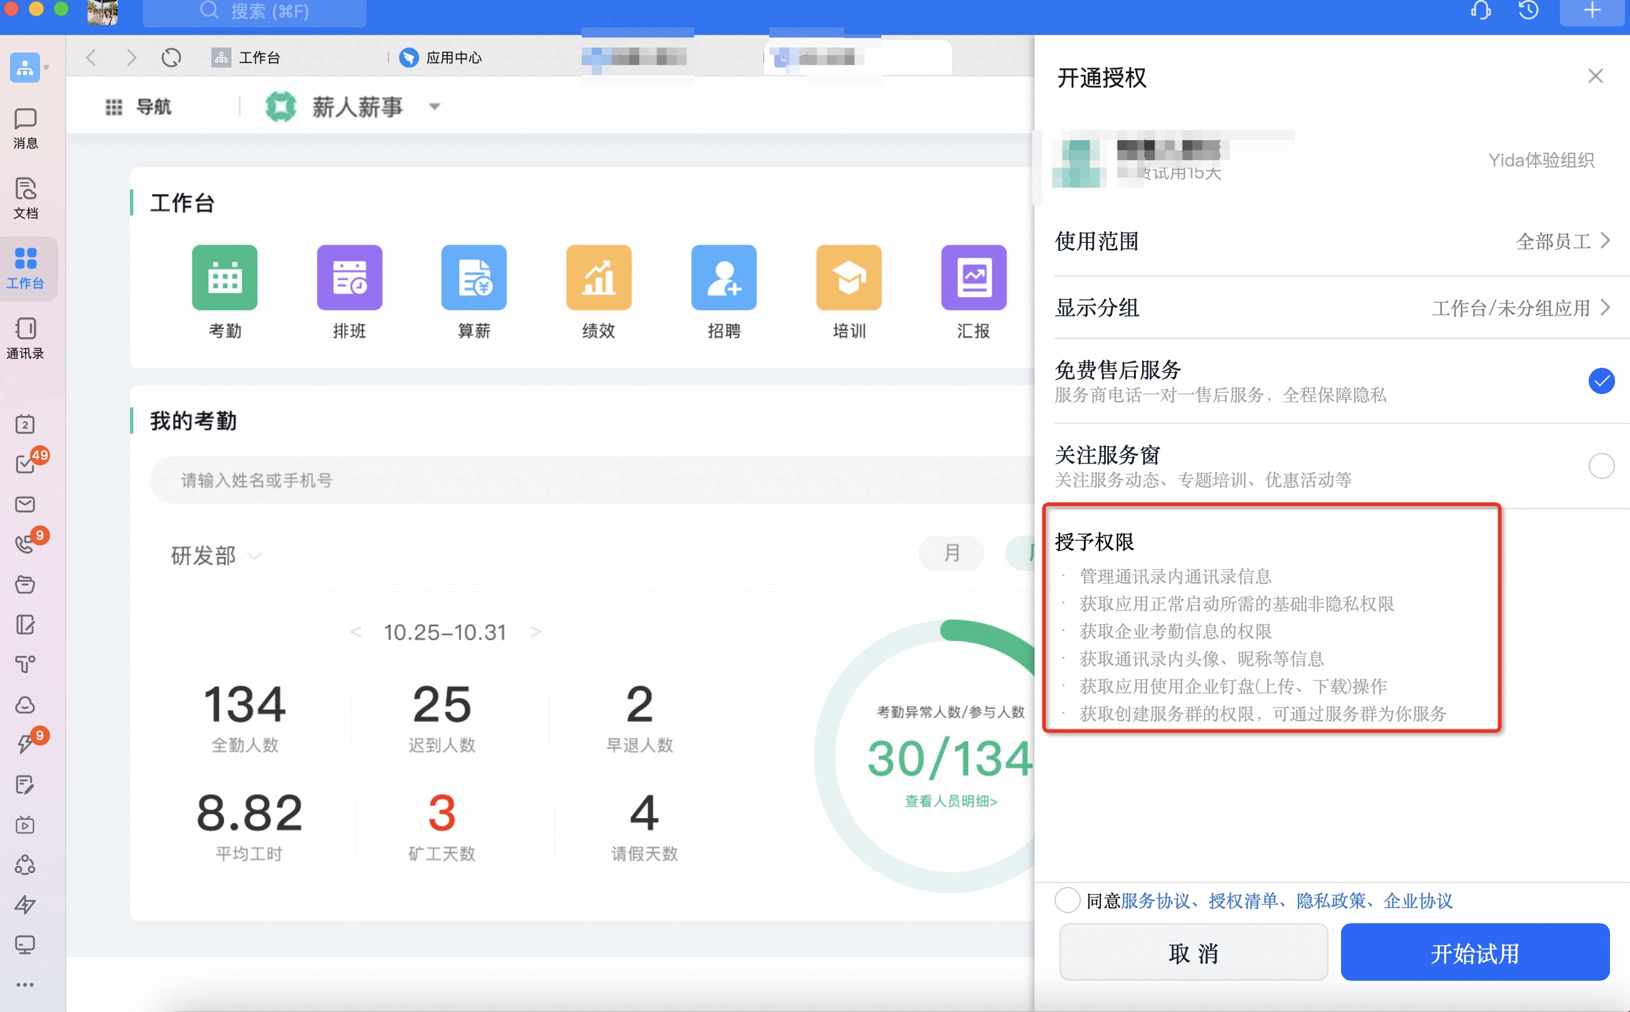Screen dimensions: 1630x1012
Task: Click the 开始试用 button
Action: pyautogui.click(x=1475, y=953)
